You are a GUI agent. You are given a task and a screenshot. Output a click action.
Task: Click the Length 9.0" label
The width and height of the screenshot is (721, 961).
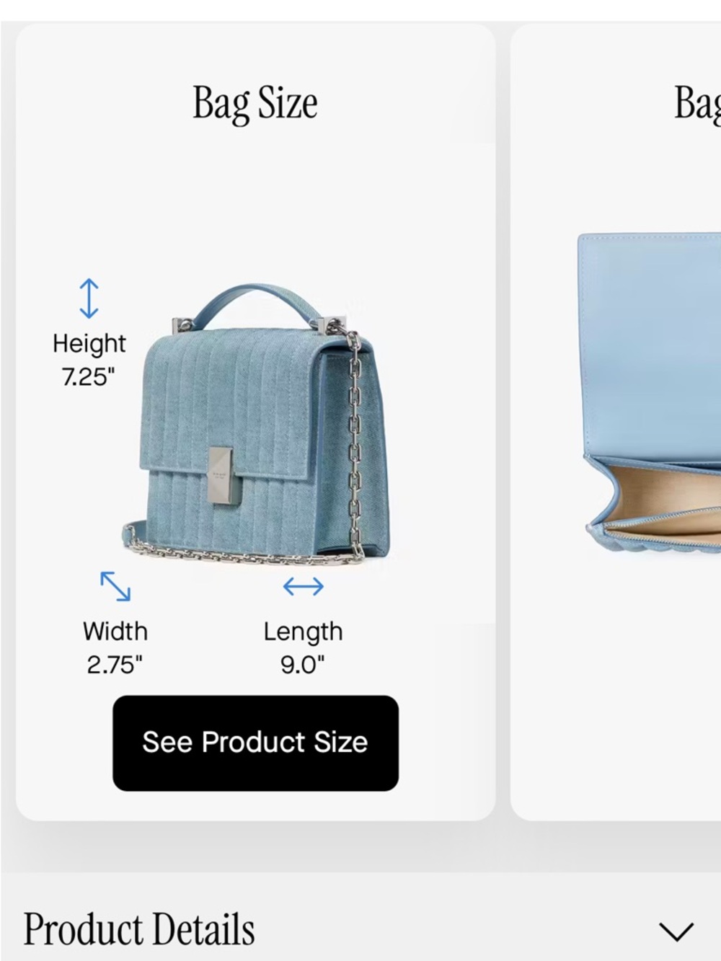303,647
